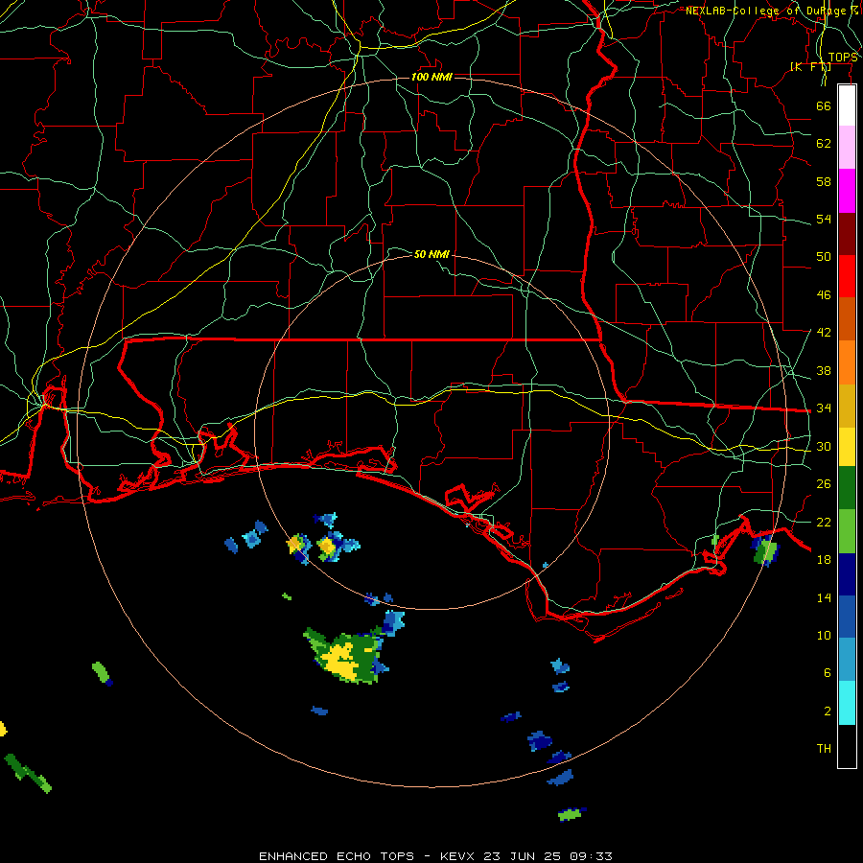Viewport: 863px width, 863px height.
Task: Select the dark green legend swatch
Action: point(847,488)
